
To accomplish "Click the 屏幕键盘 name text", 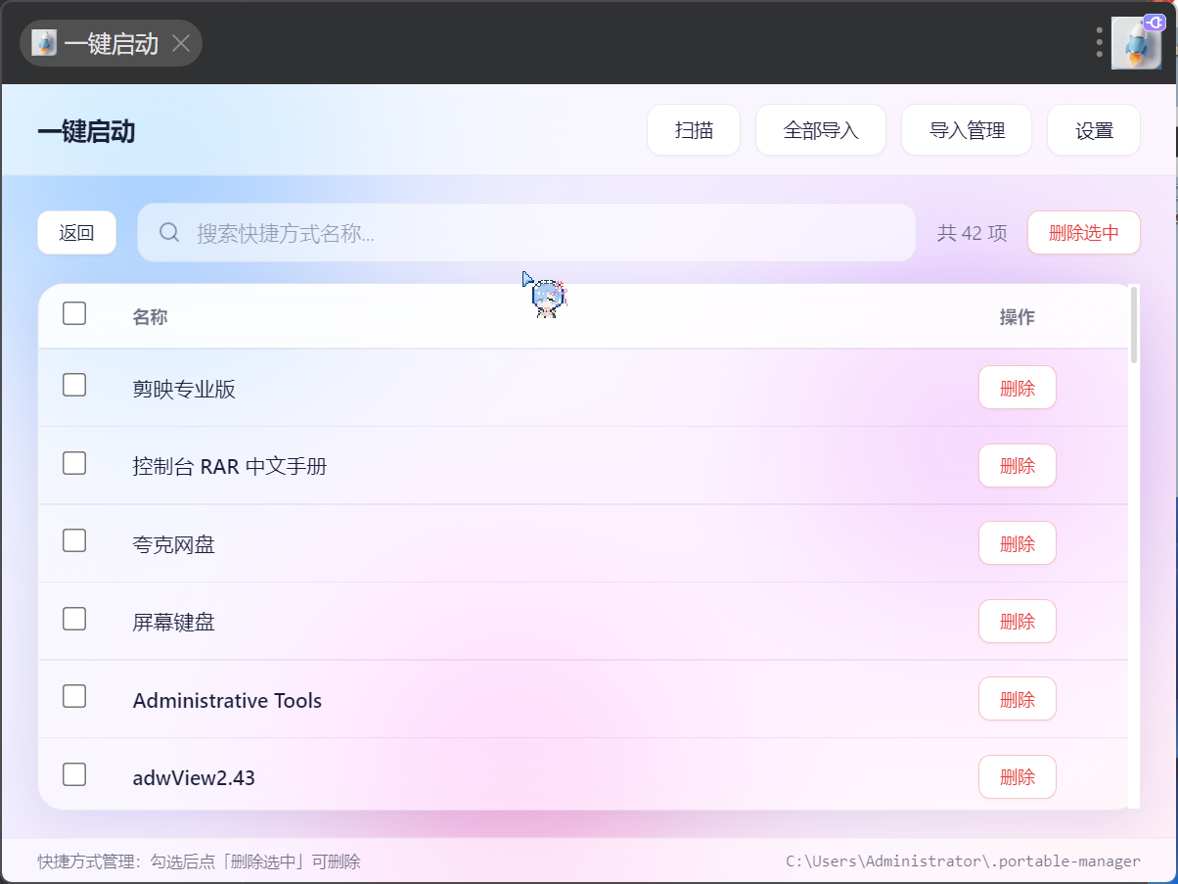I will pyautogui.click(x=174, y=622).
